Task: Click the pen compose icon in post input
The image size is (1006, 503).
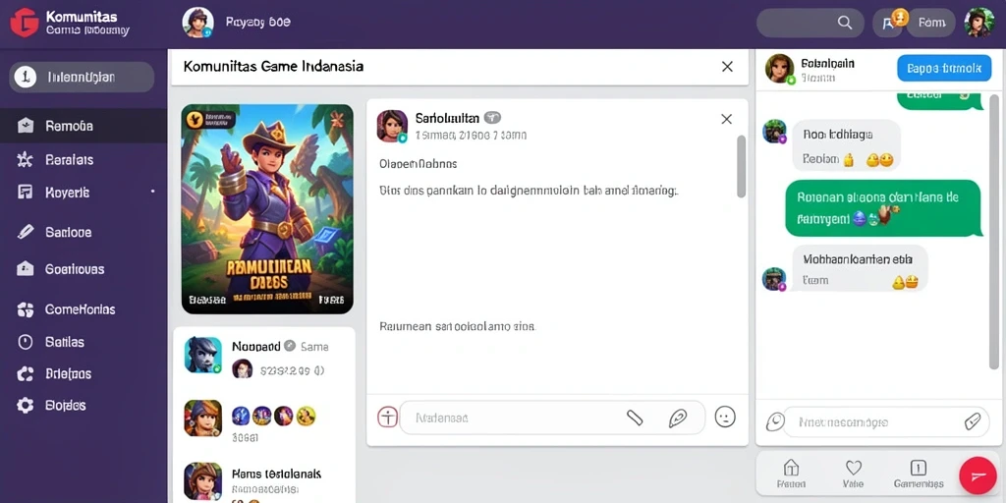Action: (678, 418)
